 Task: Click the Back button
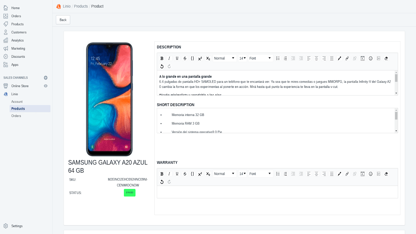[x=63, y=20]
